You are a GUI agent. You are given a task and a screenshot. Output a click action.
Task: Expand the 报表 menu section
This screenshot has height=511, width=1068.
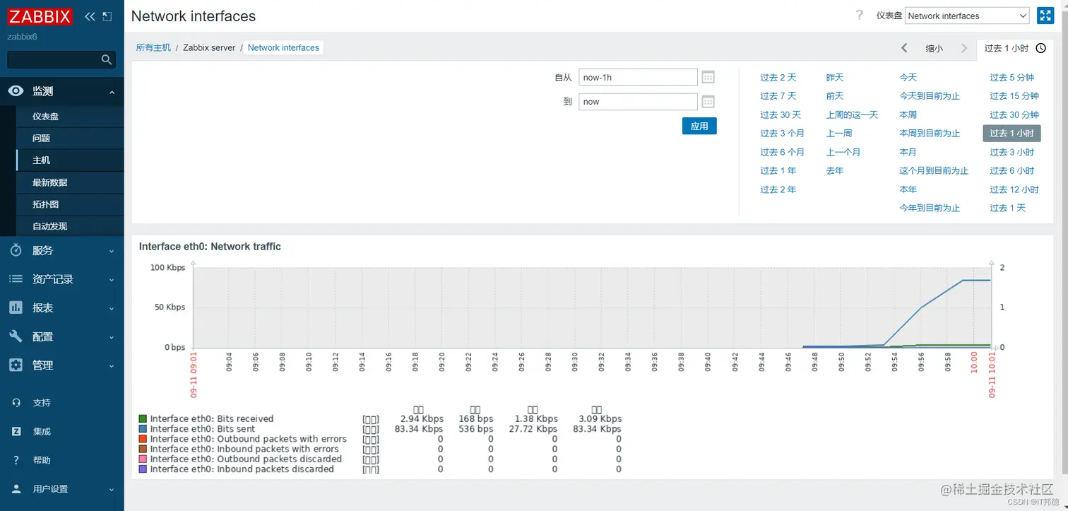[112, 308]
